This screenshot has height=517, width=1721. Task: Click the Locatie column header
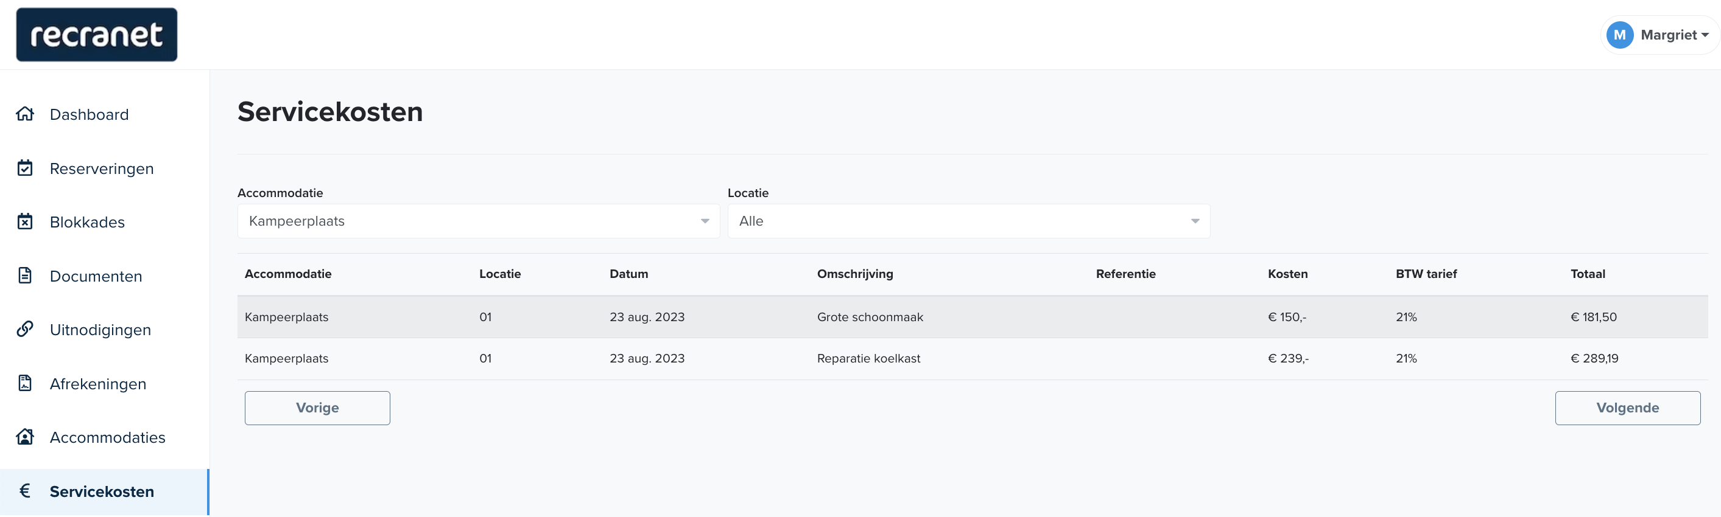[500, 274]
